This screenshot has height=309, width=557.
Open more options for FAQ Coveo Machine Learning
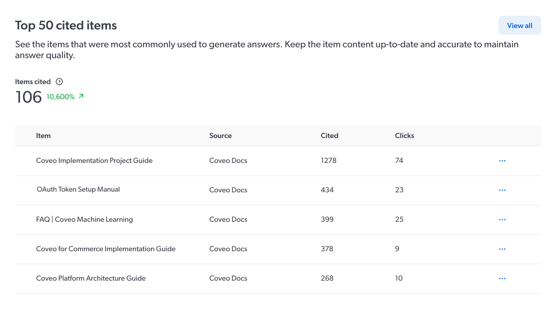pos(502,220)
